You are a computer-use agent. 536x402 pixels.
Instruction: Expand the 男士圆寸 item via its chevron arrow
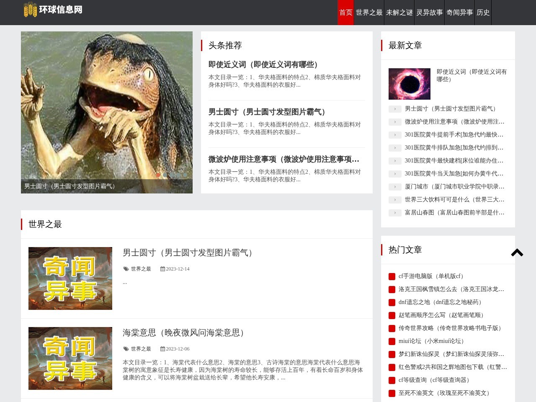pyautogui.click(x=395, y=109)
